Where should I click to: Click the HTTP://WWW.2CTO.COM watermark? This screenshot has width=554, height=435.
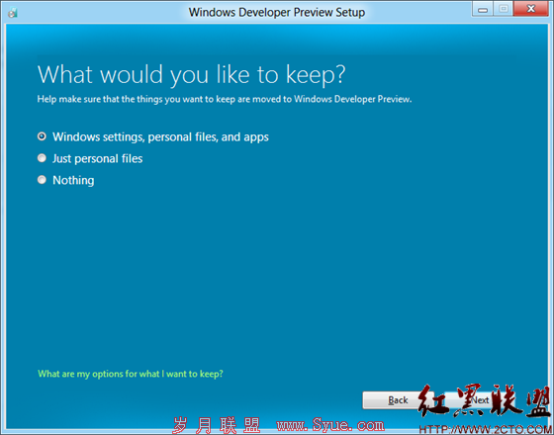coord(486,429)
